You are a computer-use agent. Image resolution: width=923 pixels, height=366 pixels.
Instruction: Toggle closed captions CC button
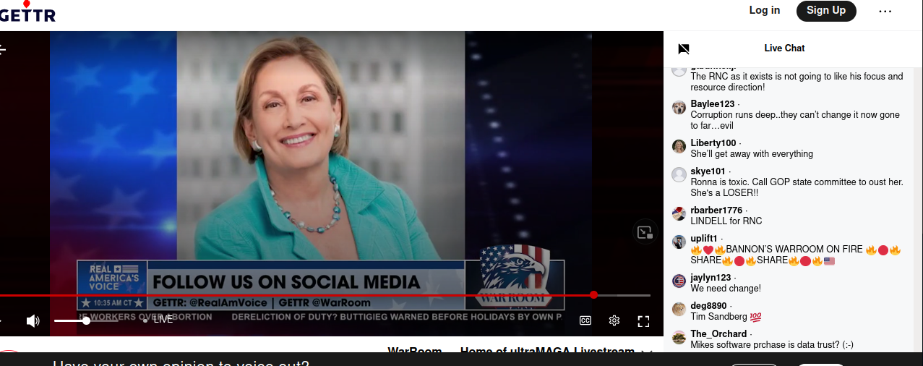click(585, 320)
